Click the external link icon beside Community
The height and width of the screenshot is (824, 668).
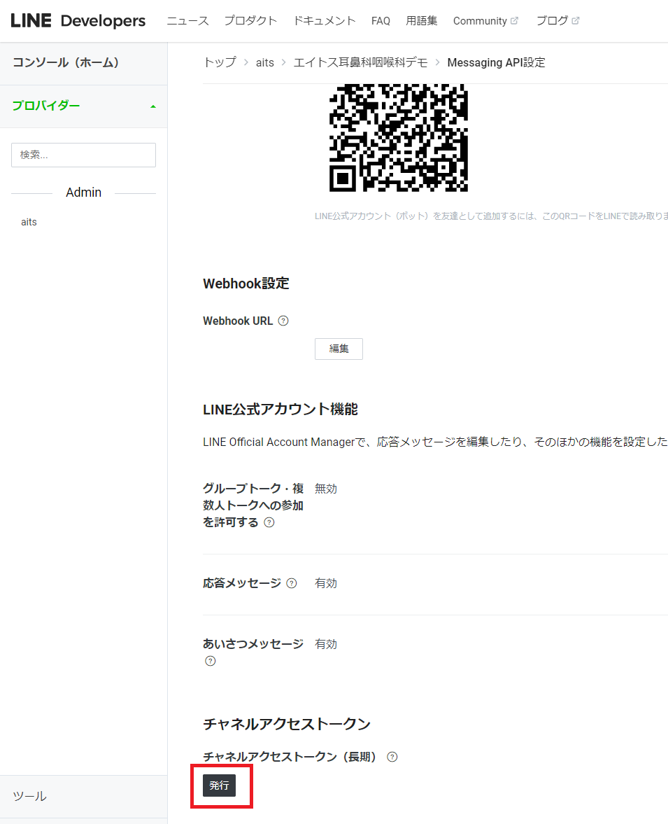tap(516, 20)
